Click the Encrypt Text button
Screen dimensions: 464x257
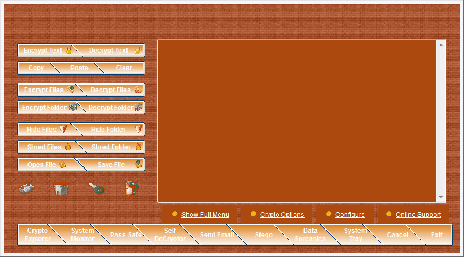pos(45,51)
